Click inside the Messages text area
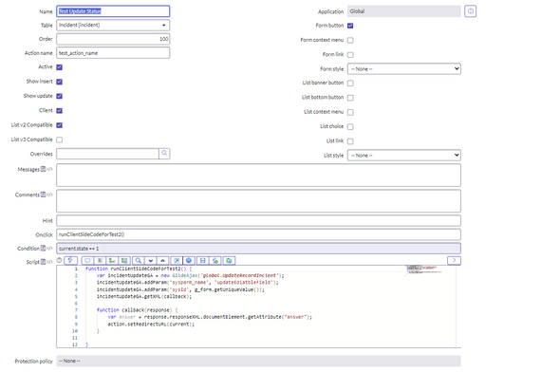Screen dimensions: 541x372 [258, 176]
